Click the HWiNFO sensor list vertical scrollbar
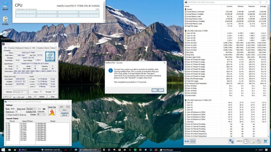Viewport: 271px width, 152px height. coord(268,71)
